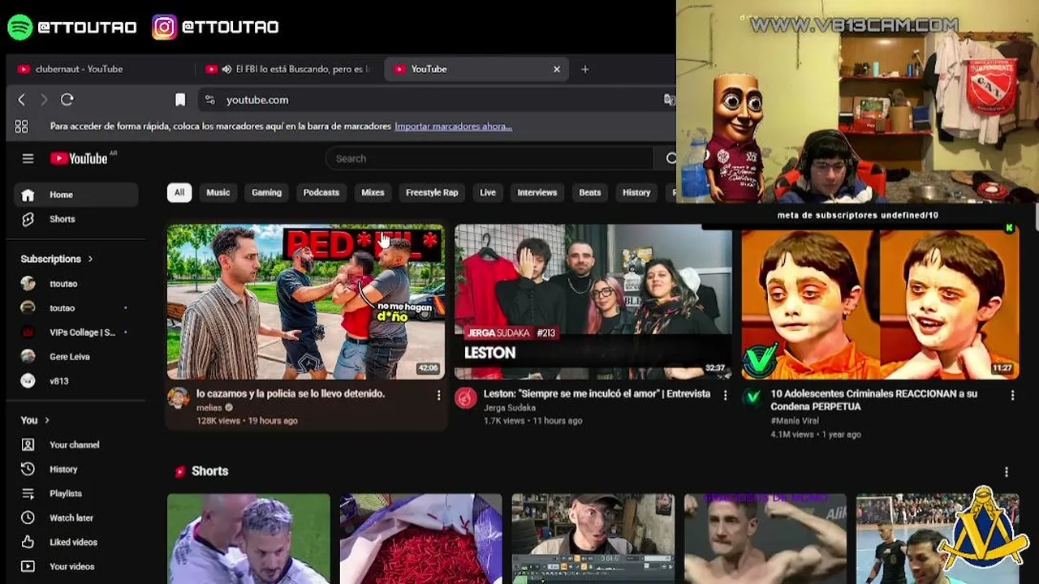Select the Gaming filter chip
Screen dimensions: 1039x584
click(266, 192)
